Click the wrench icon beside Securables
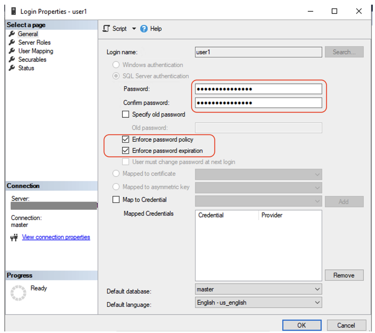Screen dimensions: 375x333 [x=12, y=59]
